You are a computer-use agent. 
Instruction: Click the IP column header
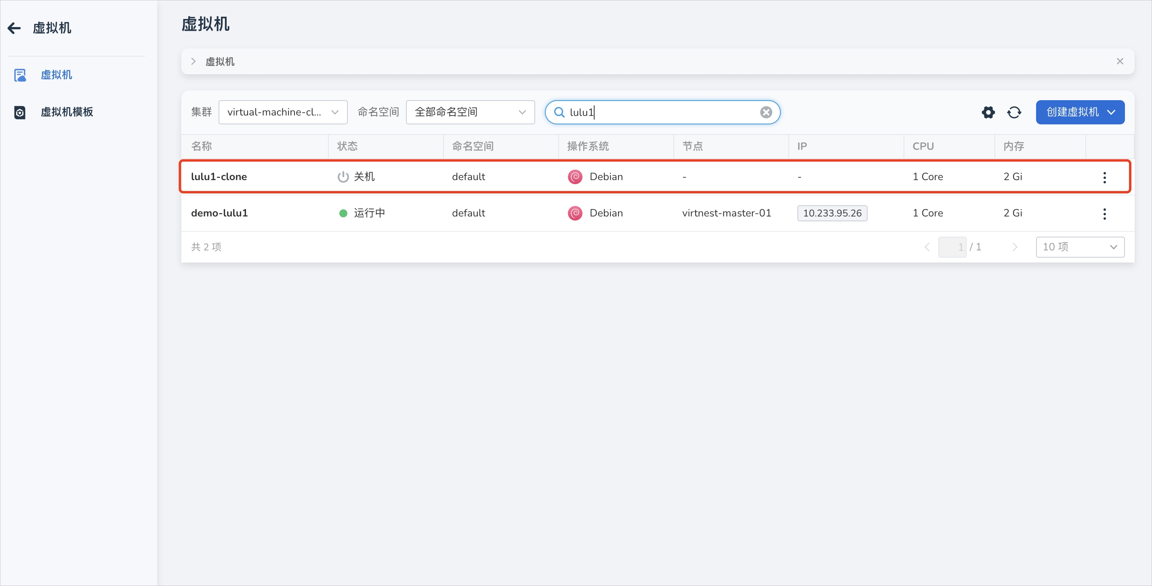(802, 146)
